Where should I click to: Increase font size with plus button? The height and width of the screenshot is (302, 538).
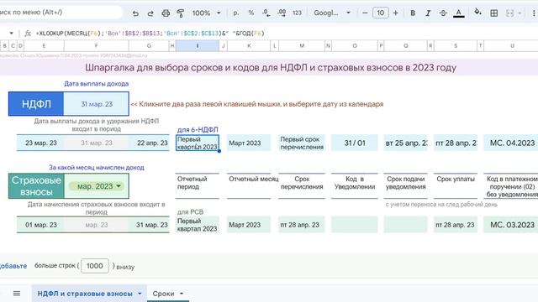coord(396,13)
